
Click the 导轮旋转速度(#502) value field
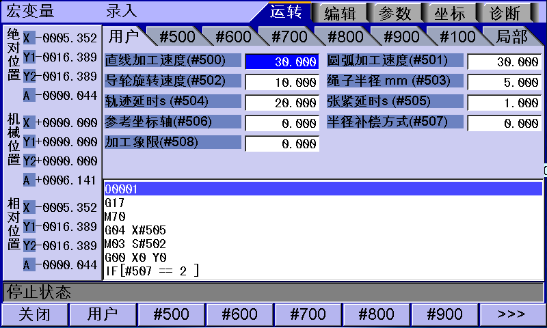[282, 82]
